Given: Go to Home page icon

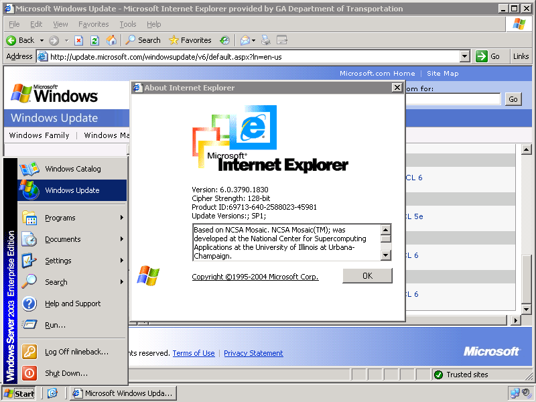Looking at the screenshot, I should pos(111,40).
